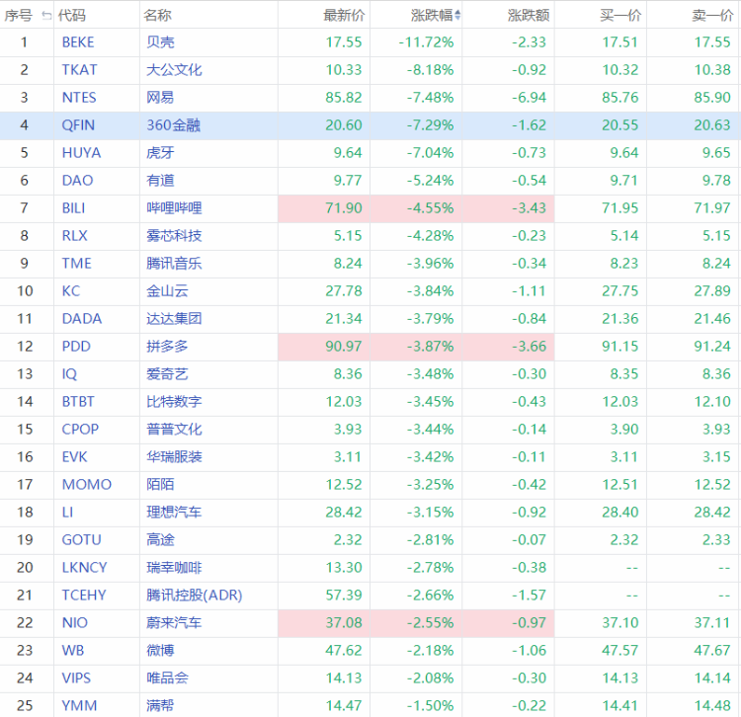
Task: Open stock code NTES
Action: tap(79, 98)
